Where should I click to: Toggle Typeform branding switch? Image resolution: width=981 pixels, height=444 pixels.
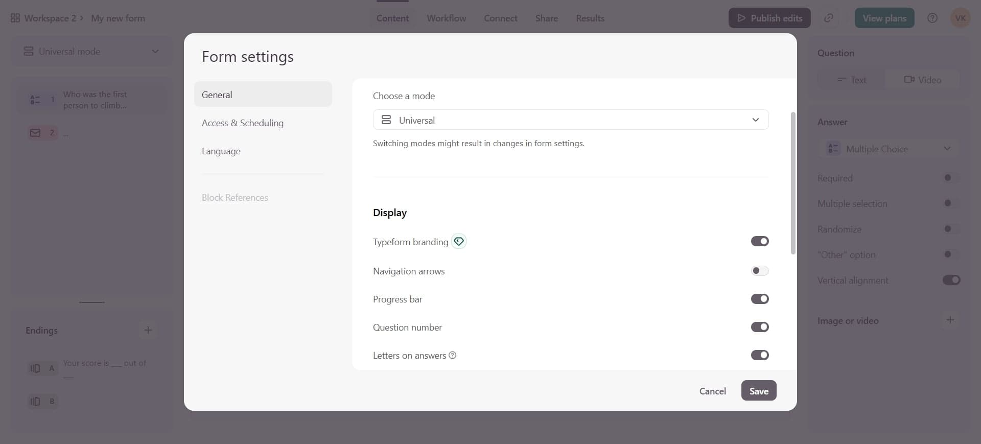760,241
